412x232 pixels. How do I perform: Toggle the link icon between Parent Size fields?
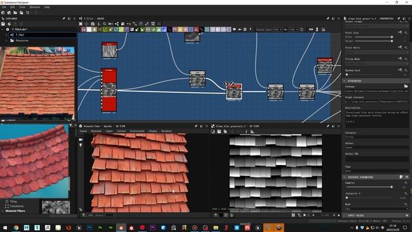(x=286, y=30)
